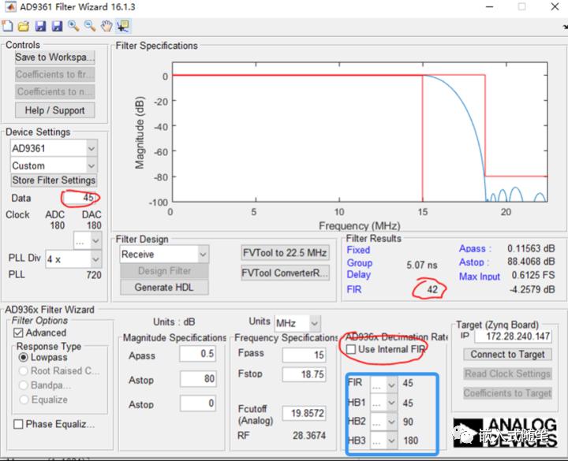Click the Open folder toolbar icon
The width and height of the screenshot is (568, 461).
click(24, 26)
